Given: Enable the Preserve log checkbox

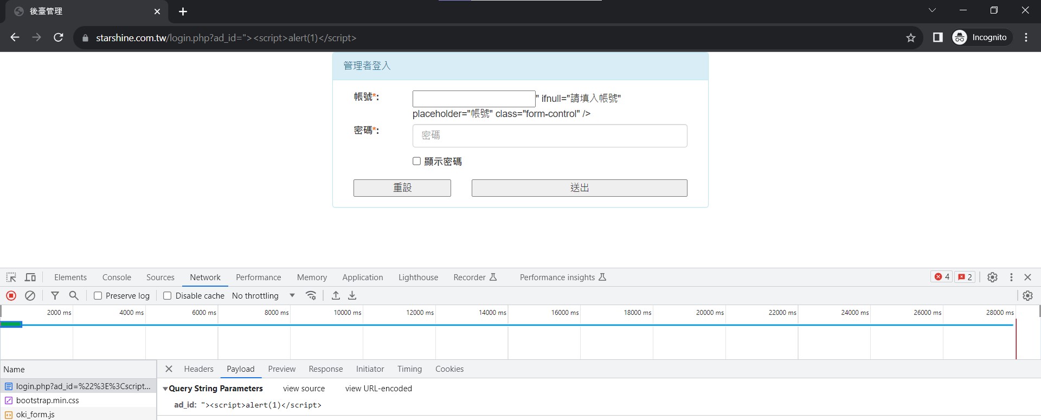Looking at the screenshot, I should pyautogui.click(x=98, y=295).
